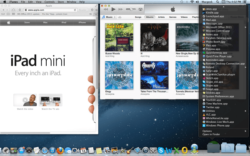This screenshot has height=156, width=250.
Task: Click the Wi-Fi status icon
Action: tap(192, 2)
